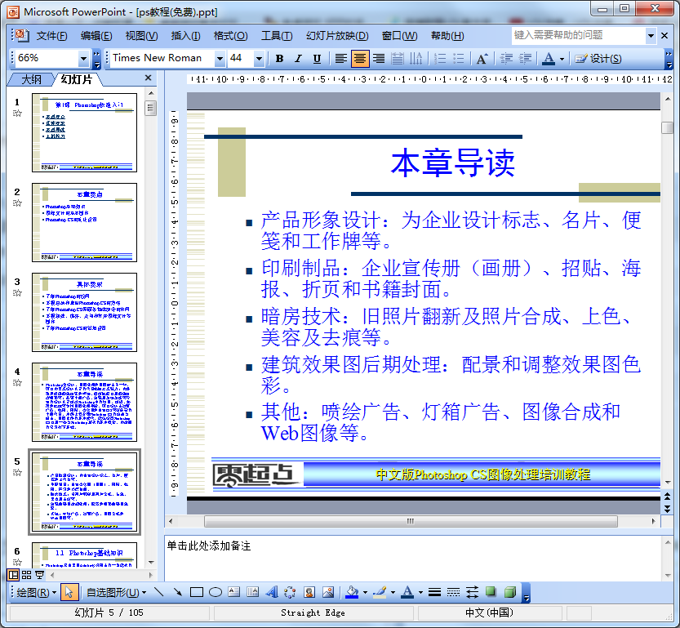This screenshot has width=680, height=628.
Task: Insert a diagram or organization chart
Action: (x=290, y=592)
